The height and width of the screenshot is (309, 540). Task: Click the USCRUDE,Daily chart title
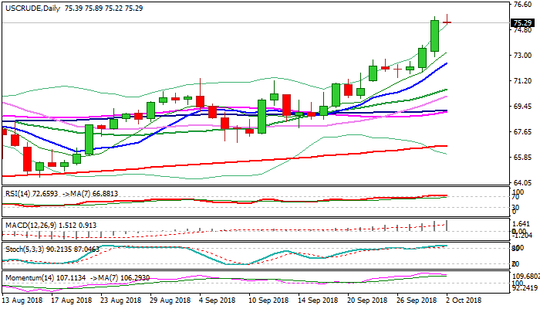click(29, 7)
